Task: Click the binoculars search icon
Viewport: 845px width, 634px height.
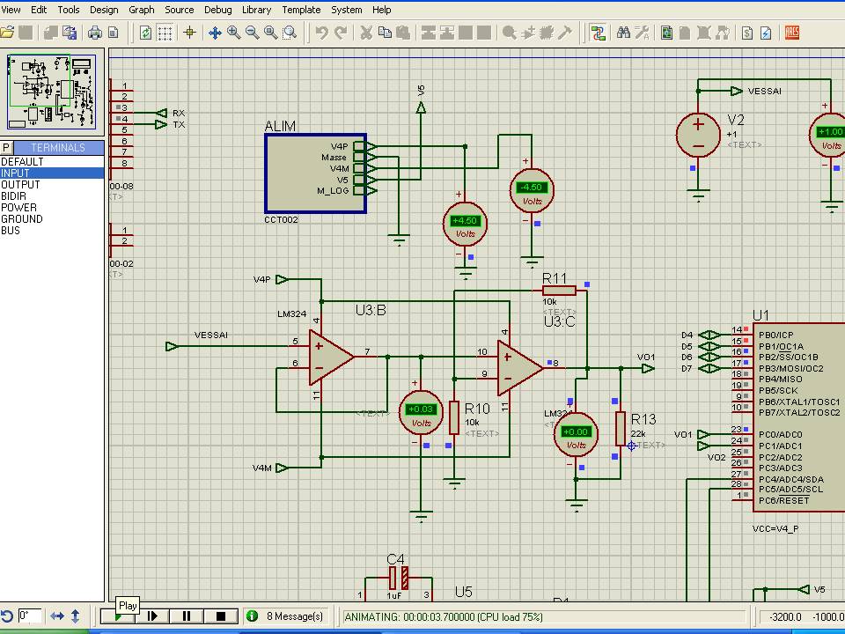Action: tap(623, 33)
